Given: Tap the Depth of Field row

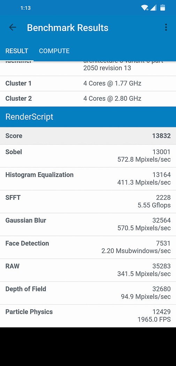Looking at the screenshot, I should click(x=88, y=293).
